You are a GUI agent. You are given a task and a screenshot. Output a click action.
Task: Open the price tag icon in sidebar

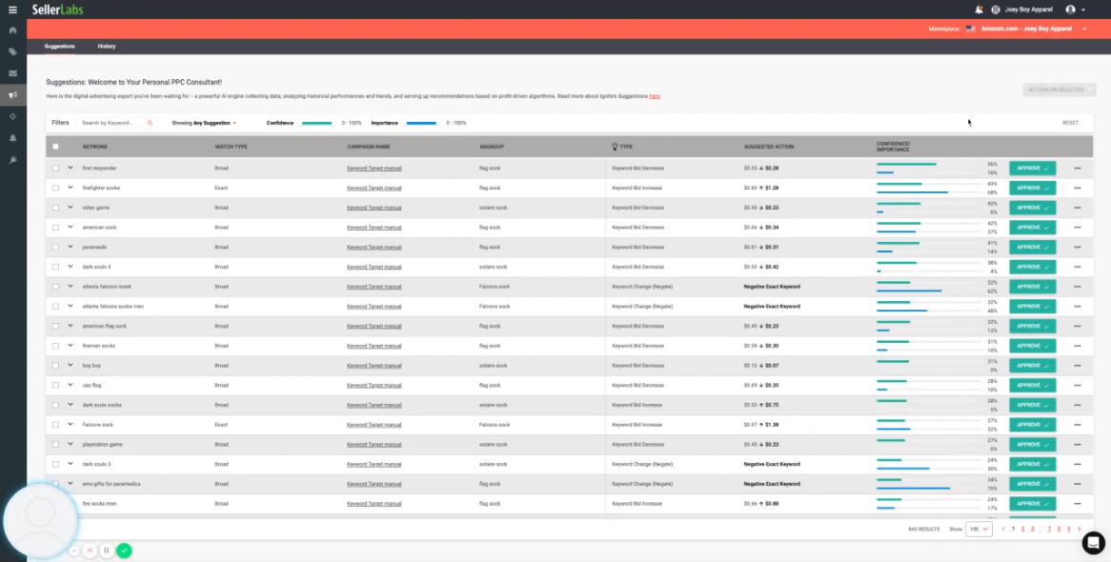click(12, 51)
